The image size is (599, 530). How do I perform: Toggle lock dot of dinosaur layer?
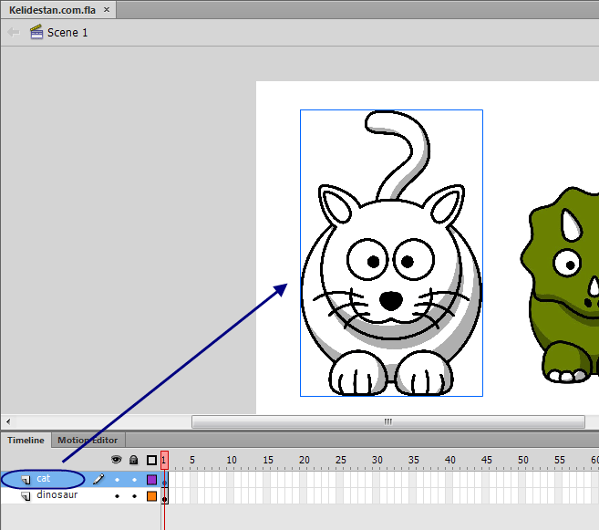134,496
